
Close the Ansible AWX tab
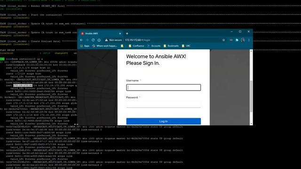click(120, 33)
